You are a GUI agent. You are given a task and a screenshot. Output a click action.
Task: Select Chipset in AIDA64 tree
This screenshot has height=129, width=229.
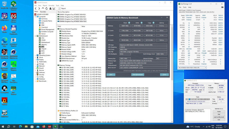point(44,49)
